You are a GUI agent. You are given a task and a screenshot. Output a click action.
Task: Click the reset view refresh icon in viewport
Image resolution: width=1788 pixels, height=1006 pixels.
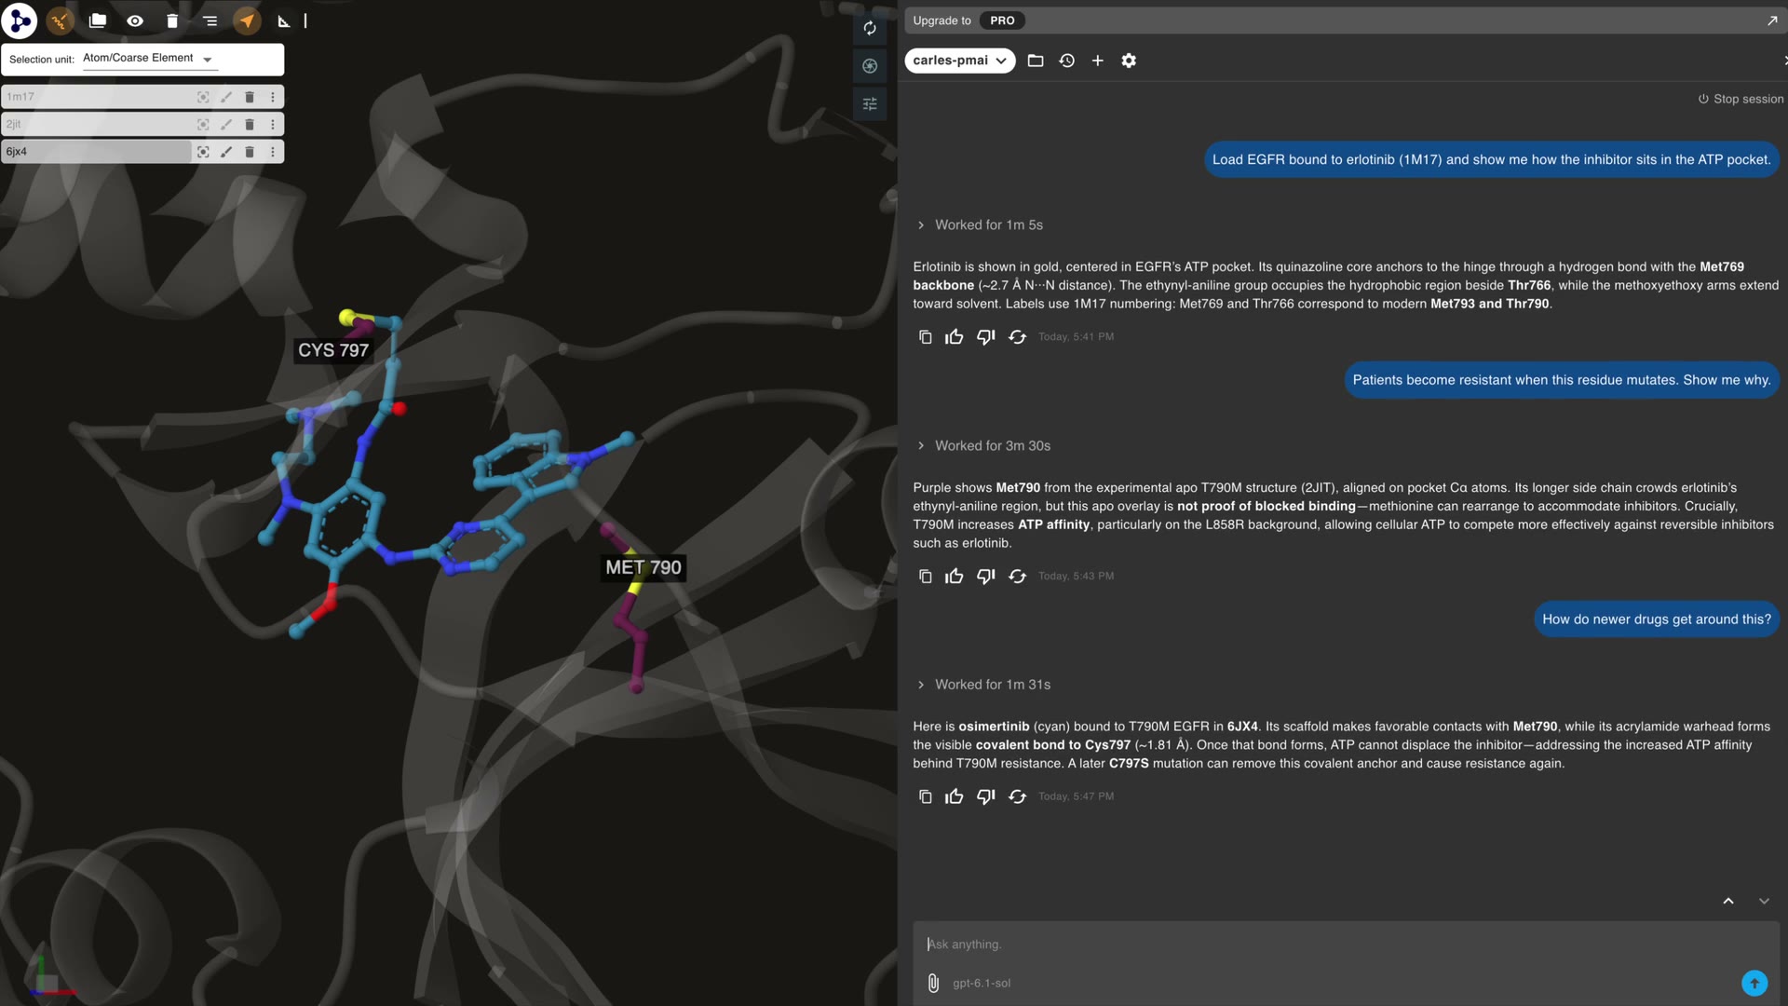[x=870, y=28]
